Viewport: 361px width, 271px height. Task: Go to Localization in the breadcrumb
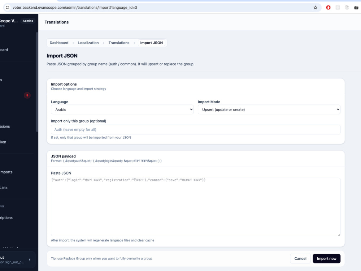click(88, 43)
